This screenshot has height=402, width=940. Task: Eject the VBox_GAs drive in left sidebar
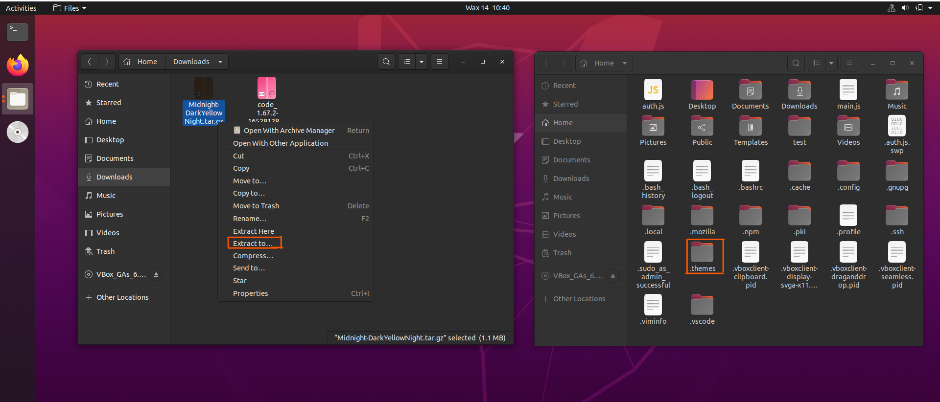(x=156, y=274)
